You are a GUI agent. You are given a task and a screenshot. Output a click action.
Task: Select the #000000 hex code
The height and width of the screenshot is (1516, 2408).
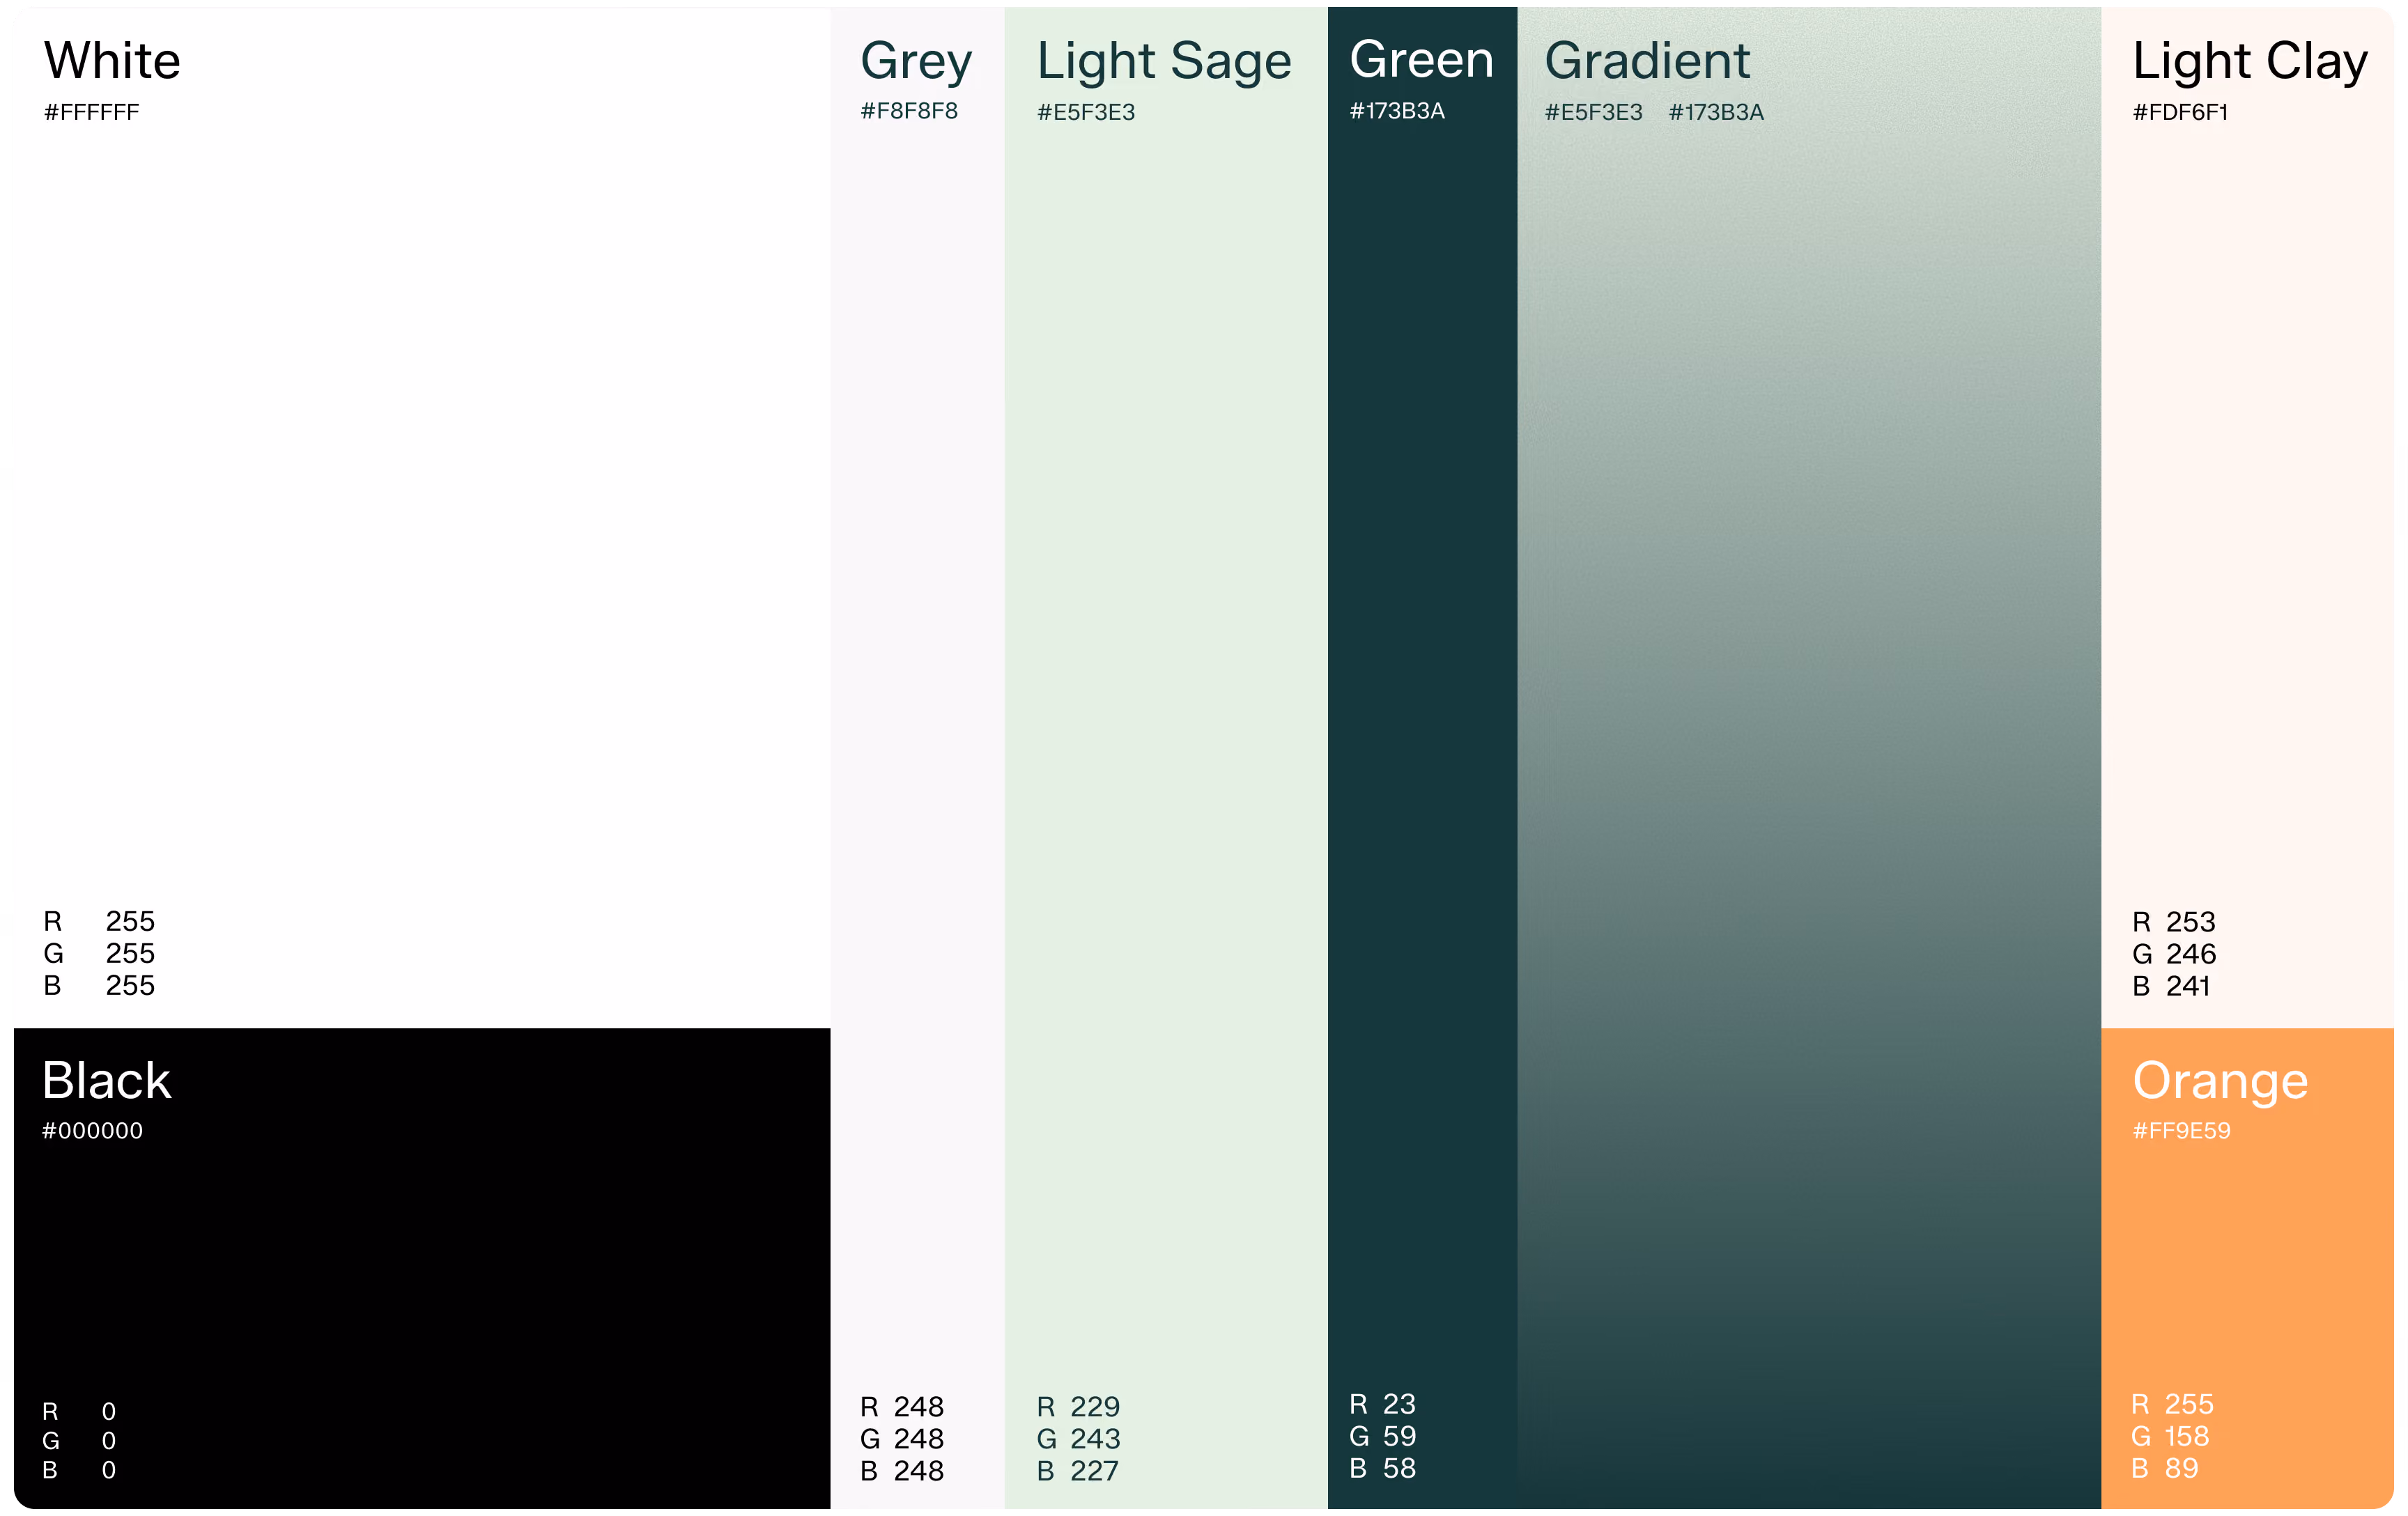(x=92, y=1131)
